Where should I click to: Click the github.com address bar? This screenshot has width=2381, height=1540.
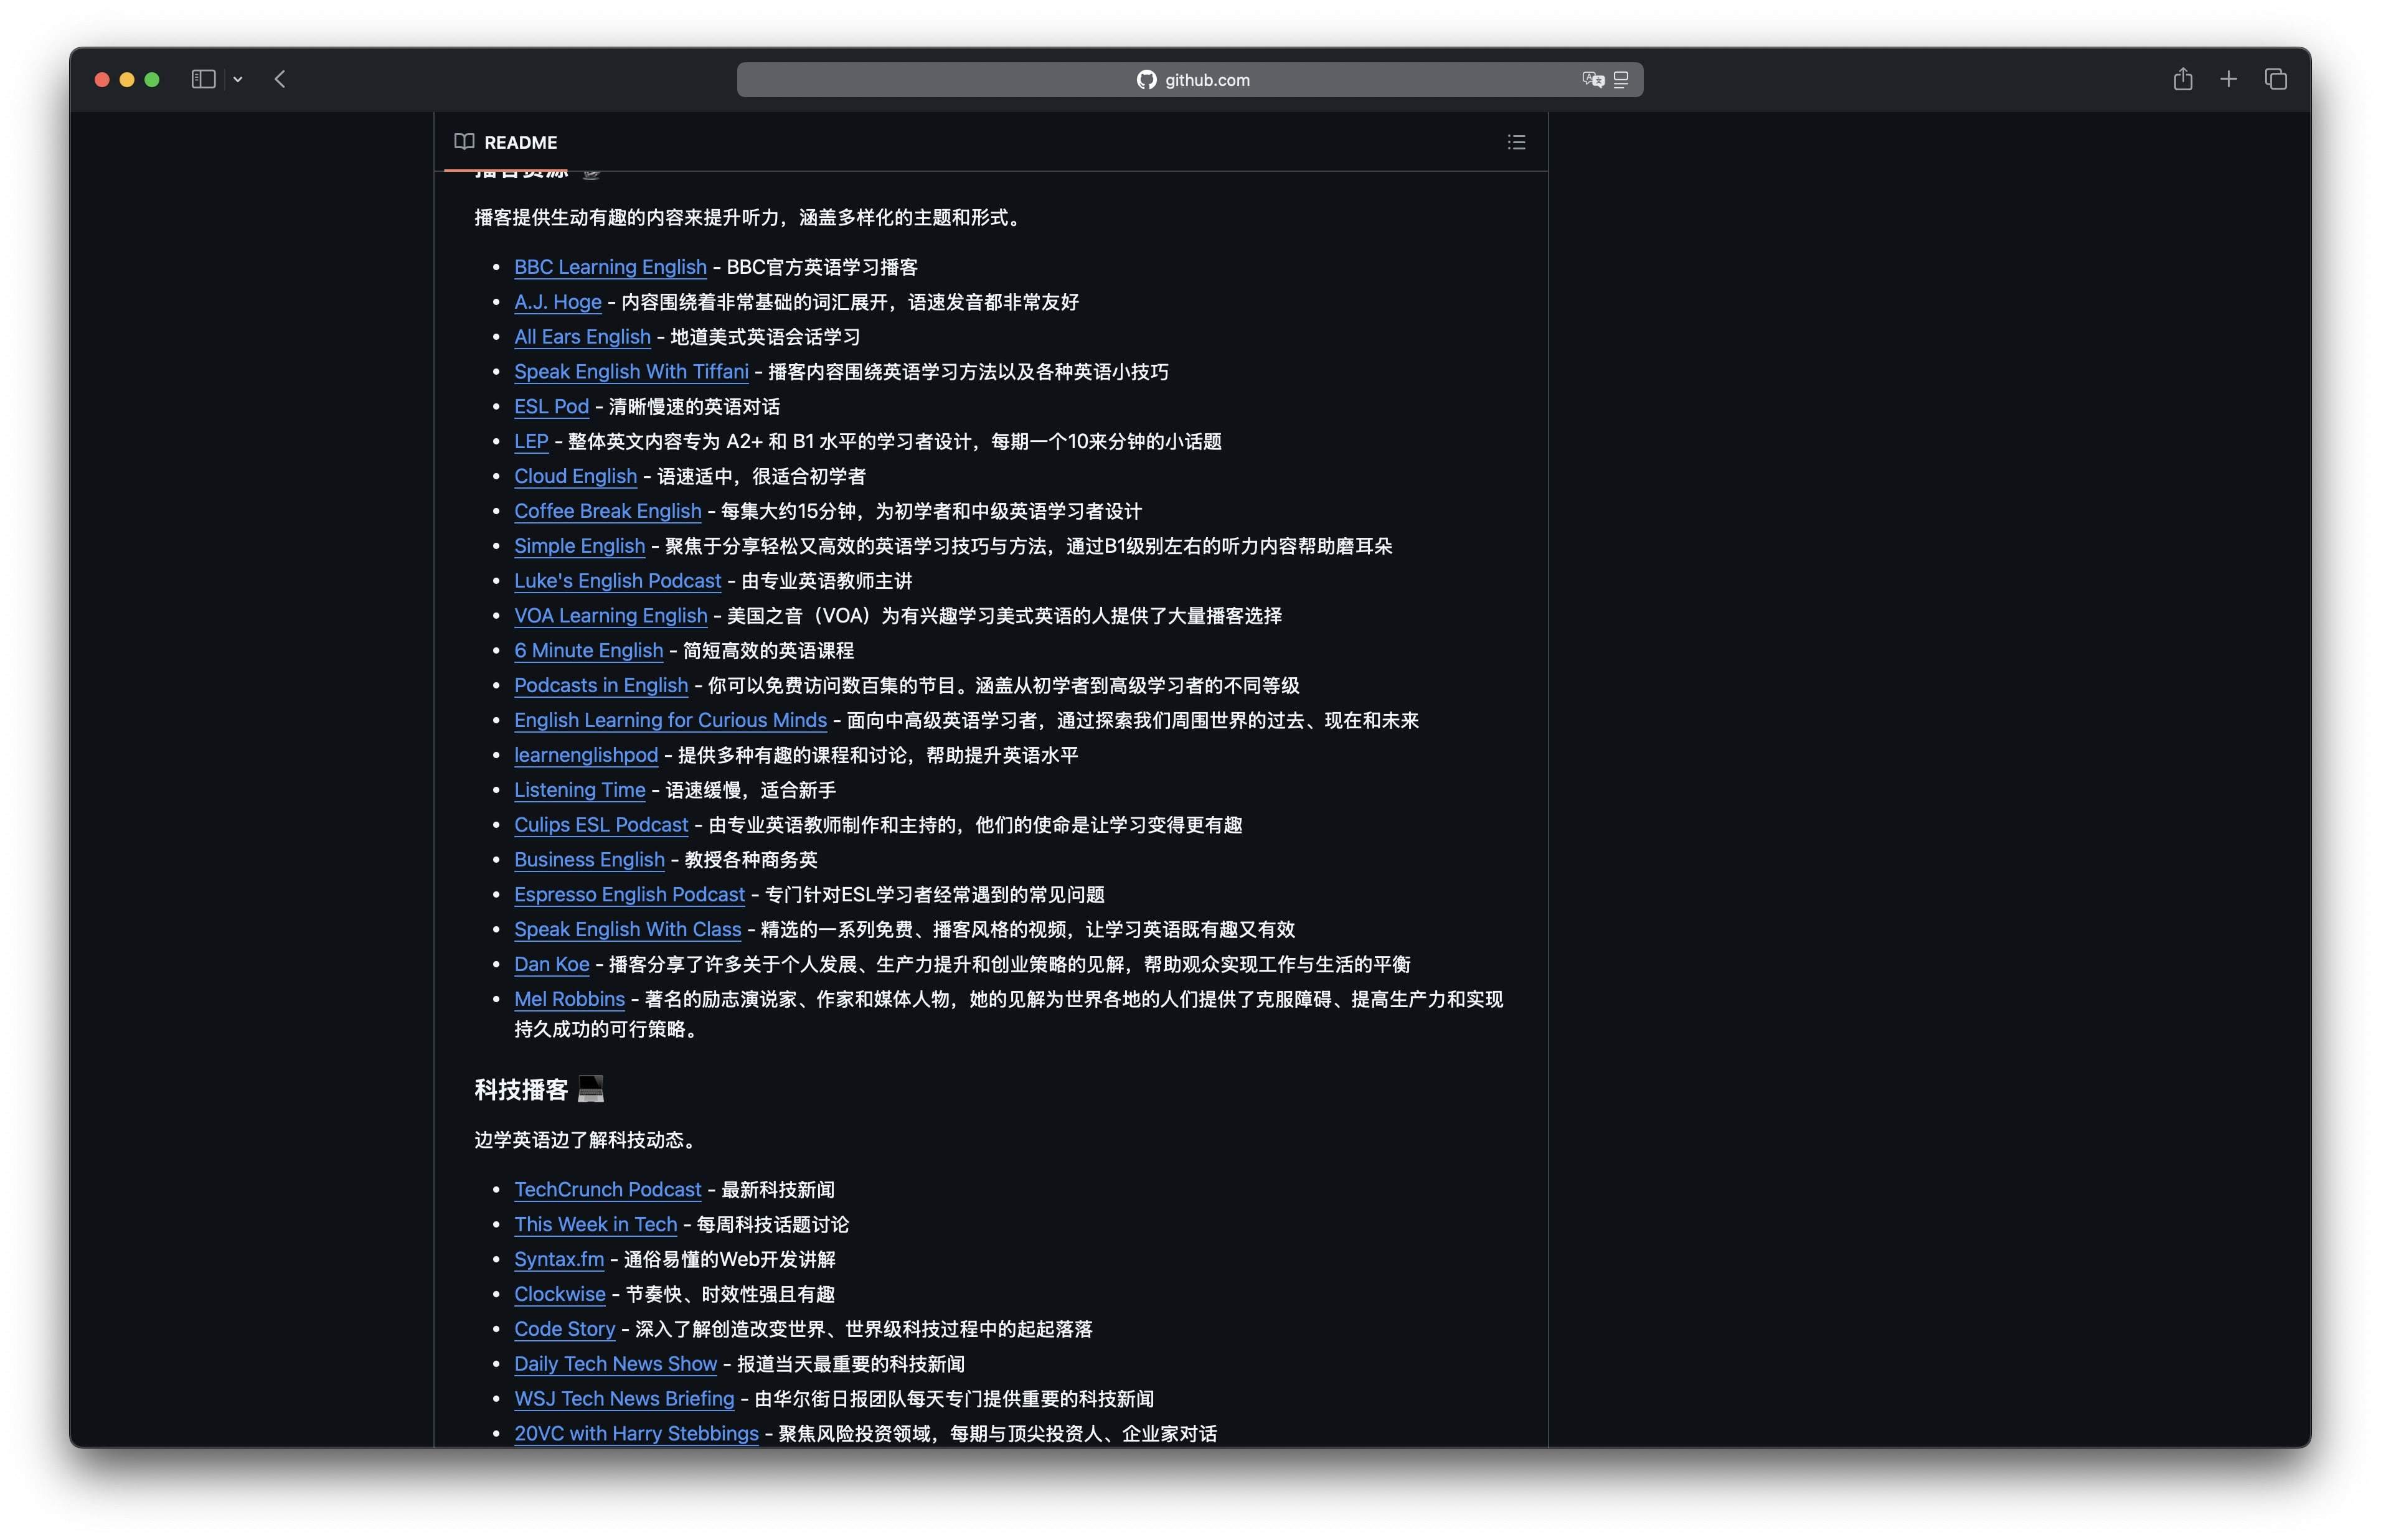(x=1190, y=79)
